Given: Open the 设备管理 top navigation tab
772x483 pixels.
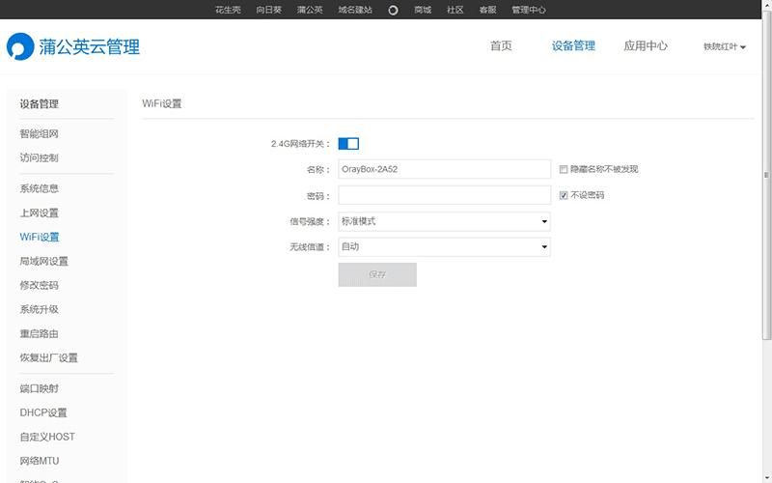Looking at the screenshot, I should tap(573, 45).
